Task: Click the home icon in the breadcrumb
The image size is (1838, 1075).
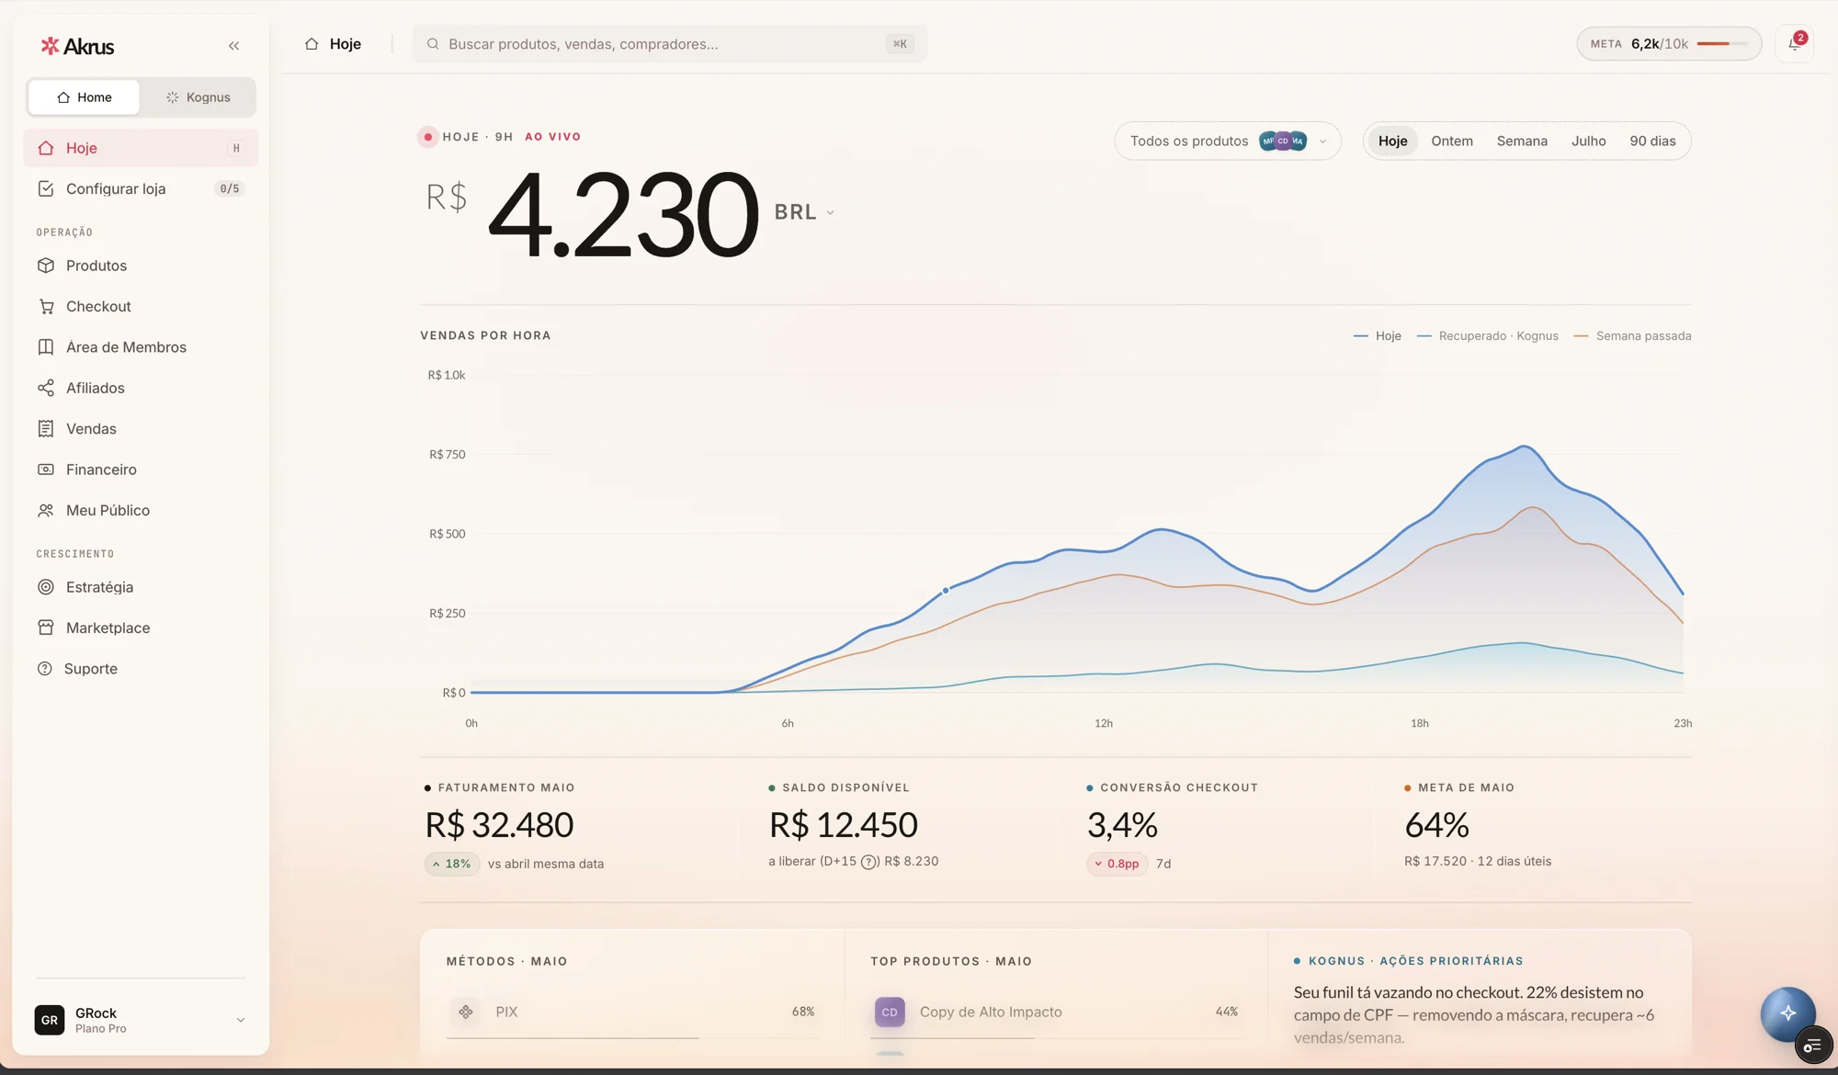Action: pos(312,44)
